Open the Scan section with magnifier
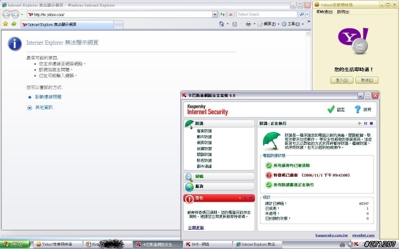 (x=219, y=176)
